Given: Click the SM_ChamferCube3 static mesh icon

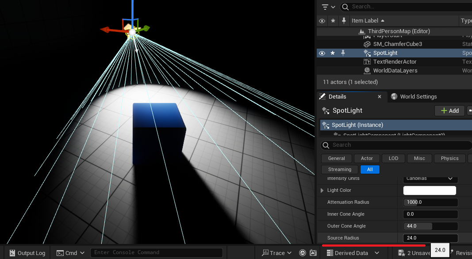Looking at the screenshot, I should coord(367,44).
